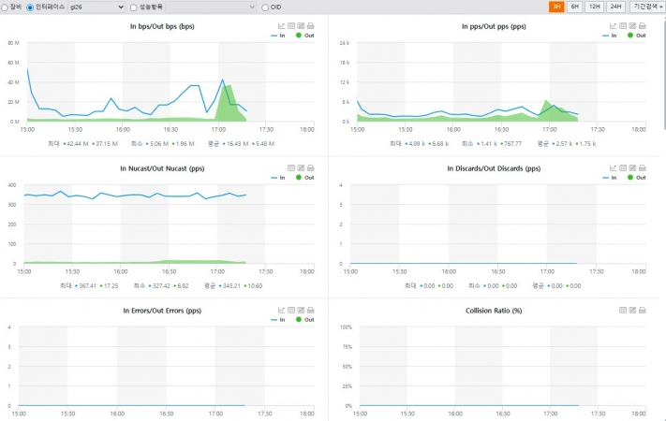Click table icon on Collision Ratio chart
The height and width of the screenshot is (421, 666).
pyautogui.click(x=623, y=311)
